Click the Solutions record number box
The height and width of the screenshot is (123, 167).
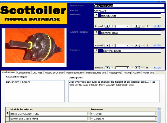122,68
